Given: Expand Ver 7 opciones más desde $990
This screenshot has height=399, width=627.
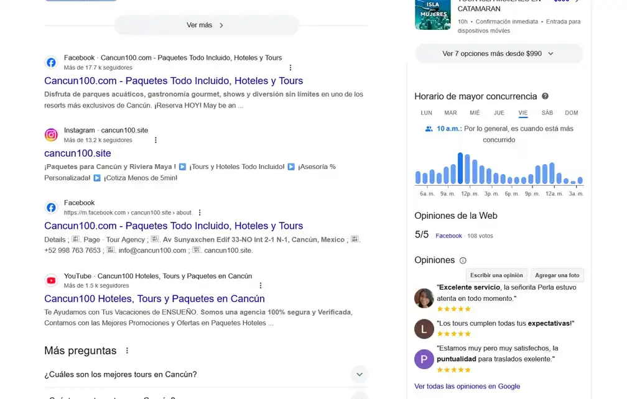Looking at the screenshot, I should [499, 53].
